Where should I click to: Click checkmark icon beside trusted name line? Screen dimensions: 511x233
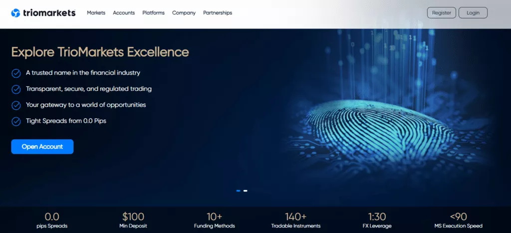(x=16, y=73)
